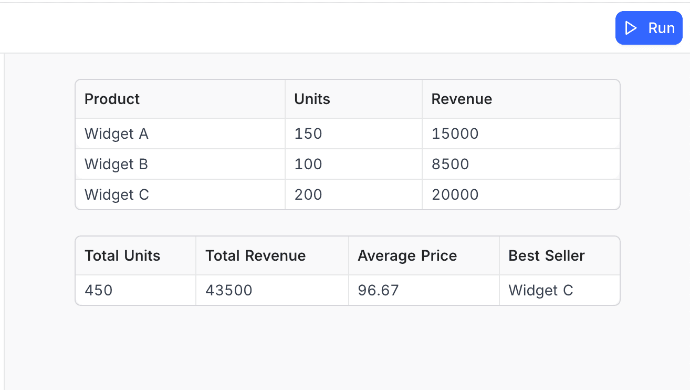Screen dimensions: 690x390
Task: Click the Best Seller header
Action: pos(546,255)
